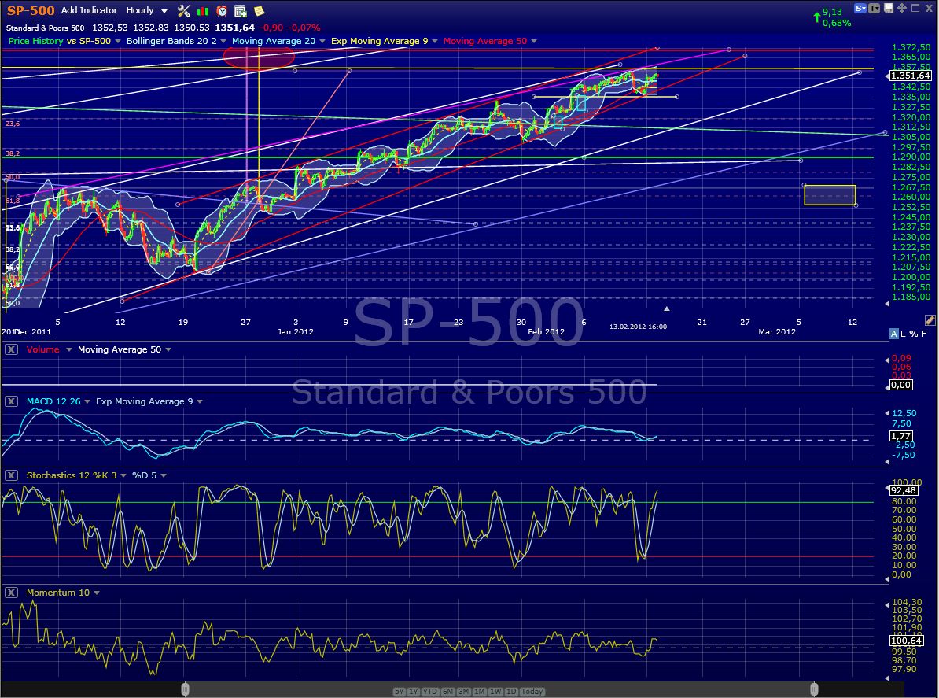
Task: Click the add-table grid icon in the toolbar
Action: [241, 11]
